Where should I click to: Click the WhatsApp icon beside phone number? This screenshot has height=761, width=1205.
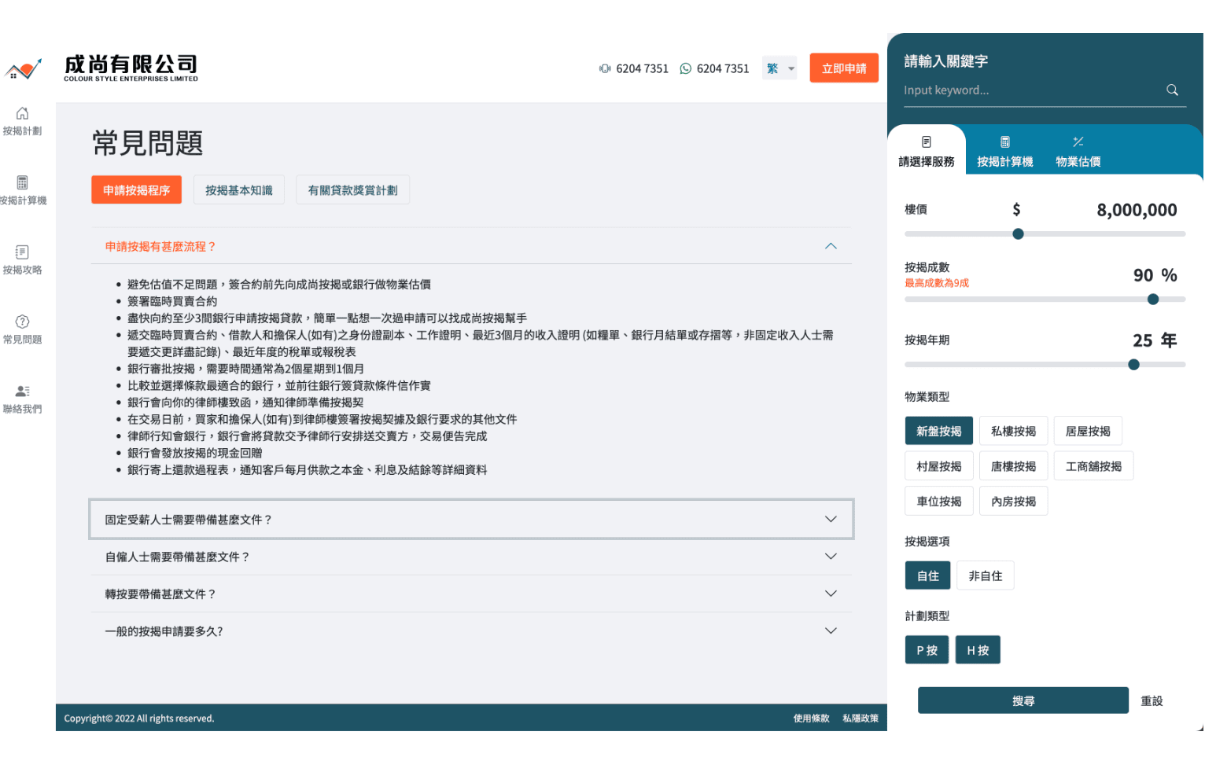(x=686, y=69)
